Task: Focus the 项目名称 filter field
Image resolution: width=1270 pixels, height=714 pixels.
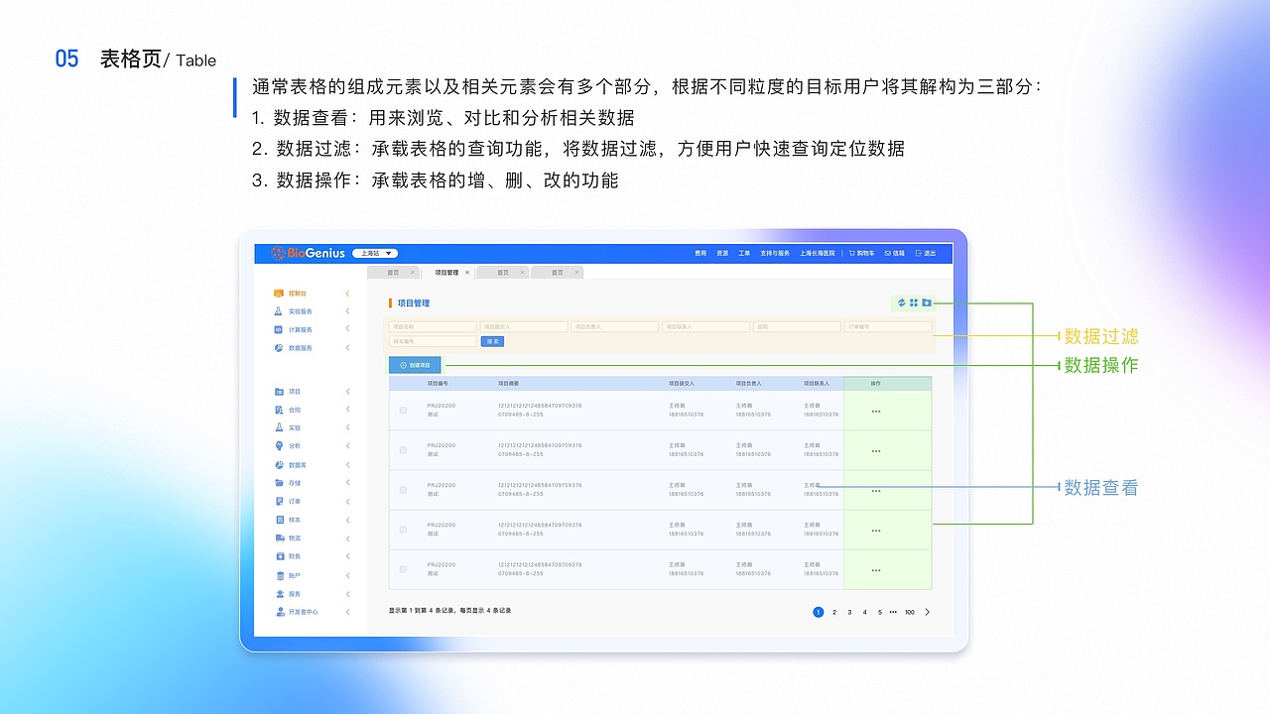Action: (x=433, y=326)
